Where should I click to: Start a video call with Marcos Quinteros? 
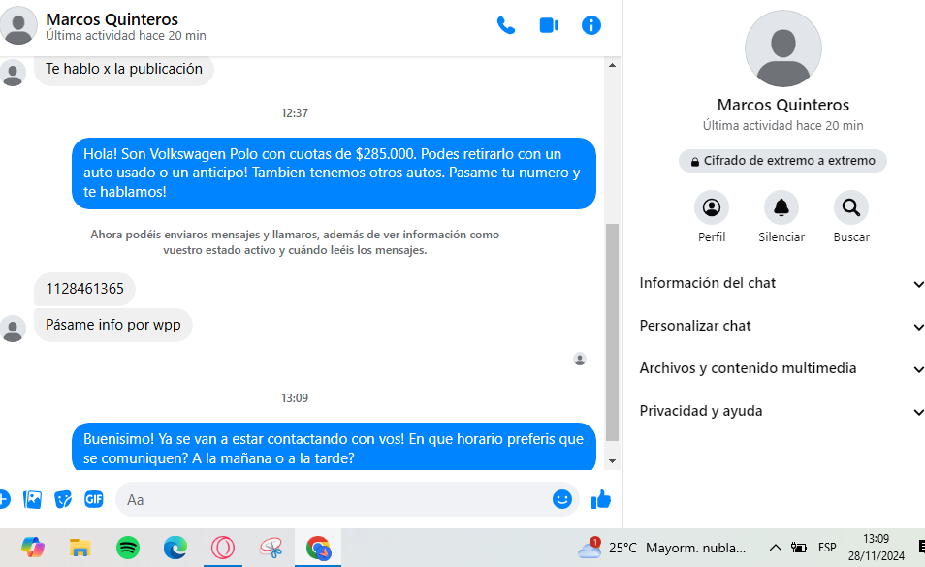tap(549, 25)
